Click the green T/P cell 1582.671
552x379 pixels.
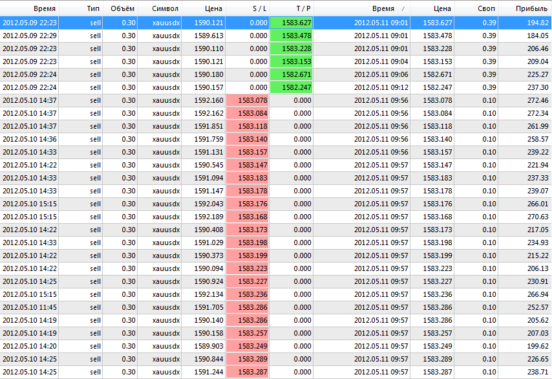(x=291, y=74)
